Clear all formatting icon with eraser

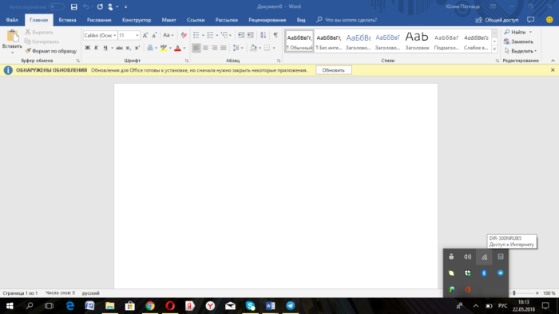pyautogui.click(x=184, y=35)
